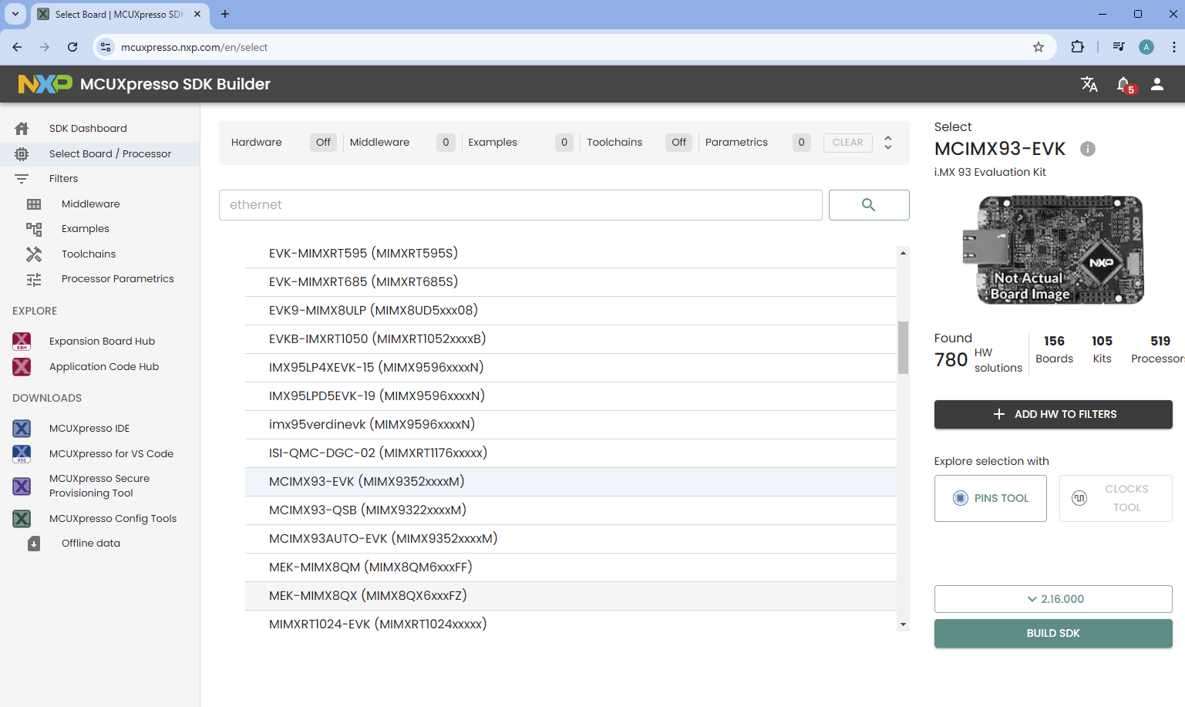The width and height of the screenshot is (1185, 707).
Task: Open SDK Dashboard home icon
Action: pyautogui.click(x=22, y=128)
